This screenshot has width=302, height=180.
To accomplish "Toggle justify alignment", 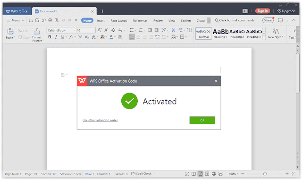I will click(x=151, y=37).
